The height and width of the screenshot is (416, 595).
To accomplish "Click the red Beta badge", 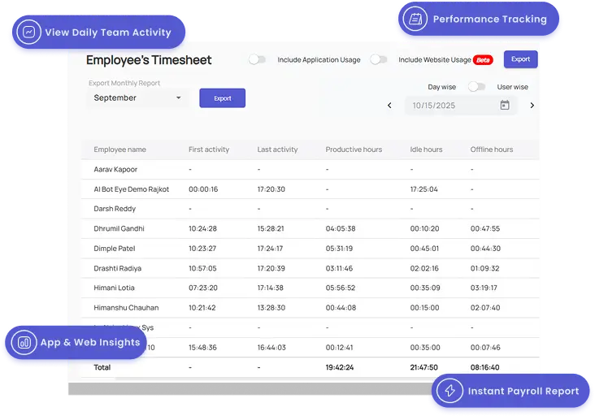I will (483, 60).
